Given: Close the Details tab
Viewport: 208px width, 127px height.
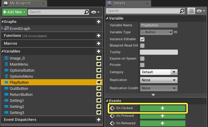Looking at the screenshot, I should click(x=147, y=4).
